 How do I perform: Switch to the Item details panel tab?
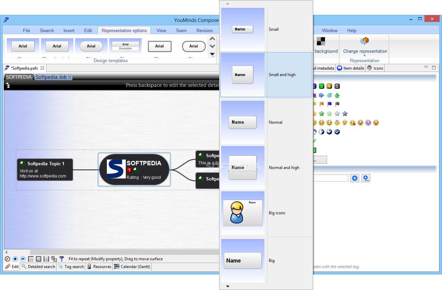tap(351, 68)
